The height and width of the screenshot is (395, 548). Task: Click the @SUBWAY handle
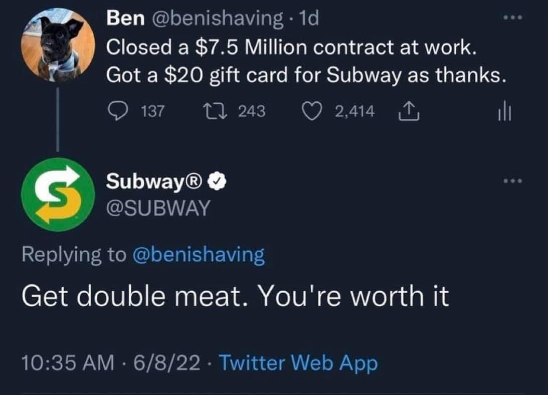tap(158, 209)
